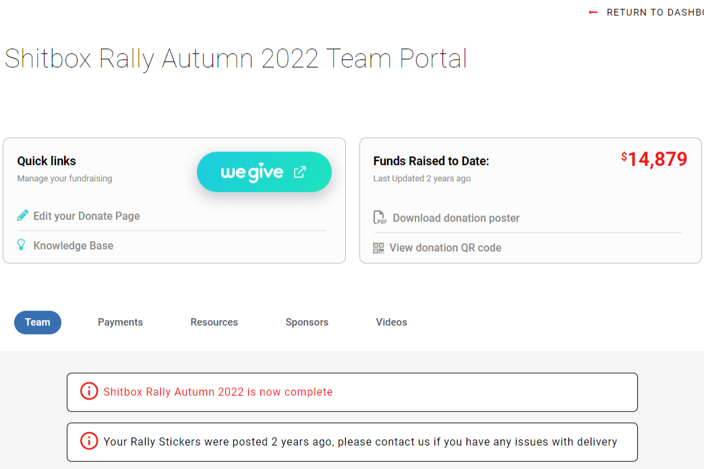The image size is (704, 469).
Task: Click the lightbulb Knowledge Base icon
Action: (x=22, y=245)
